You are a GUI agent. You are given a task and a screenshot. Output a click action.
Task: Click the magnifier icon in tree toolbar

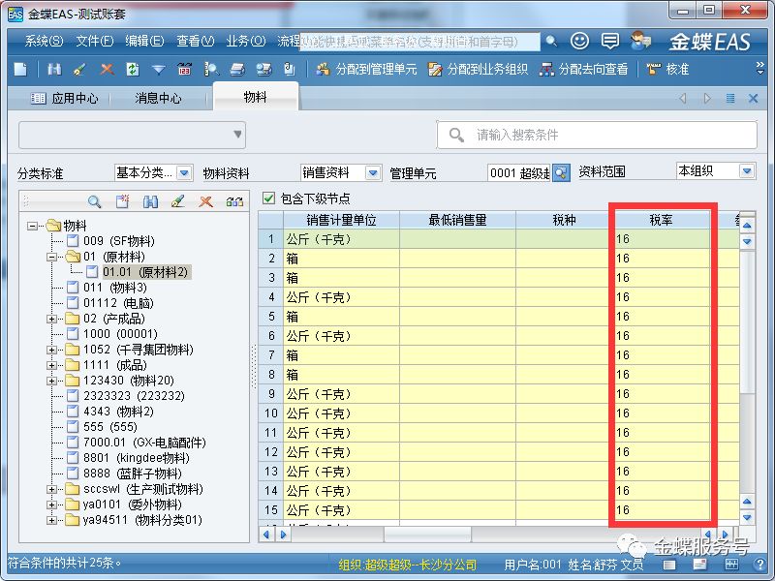coord(94,201)
